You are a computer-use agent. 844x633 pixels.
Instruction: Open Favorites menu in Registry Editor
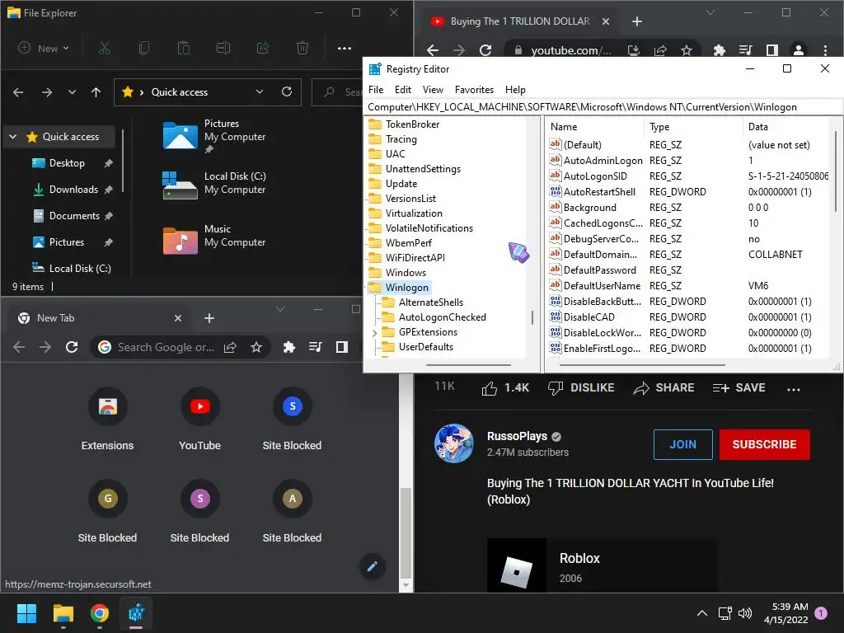(x=474, y=90)
